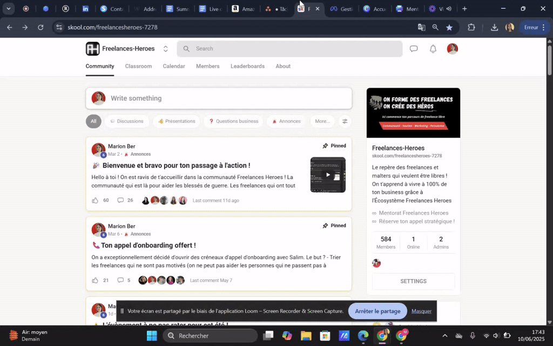Open the translate page icon

[421, 27]
